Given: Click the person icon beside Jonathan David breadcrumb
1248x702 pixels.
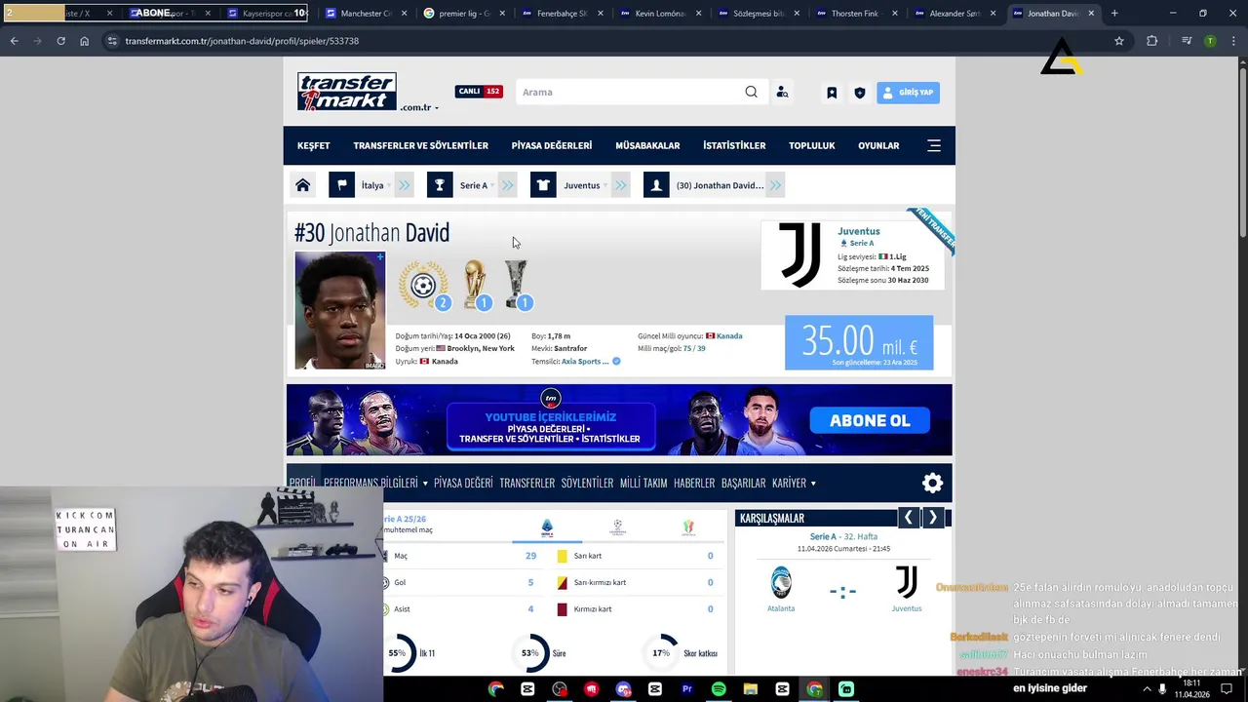Looking at the screenshot, I should 656,185.
